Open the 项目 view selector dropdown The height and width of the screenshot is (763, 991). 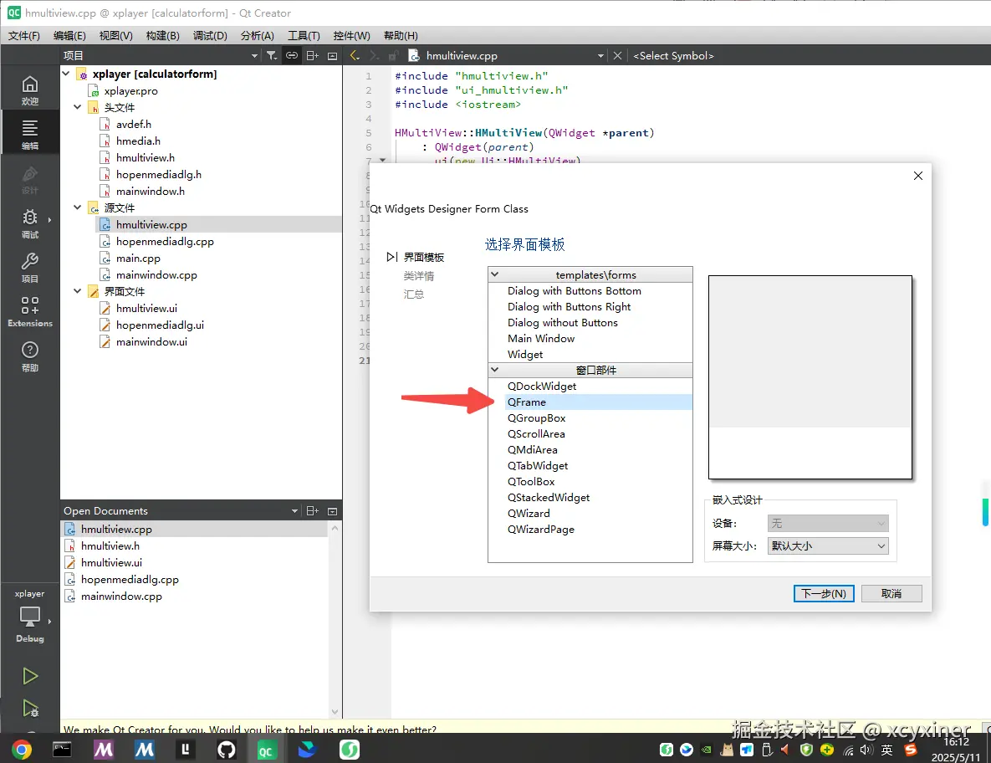[255, 55]
